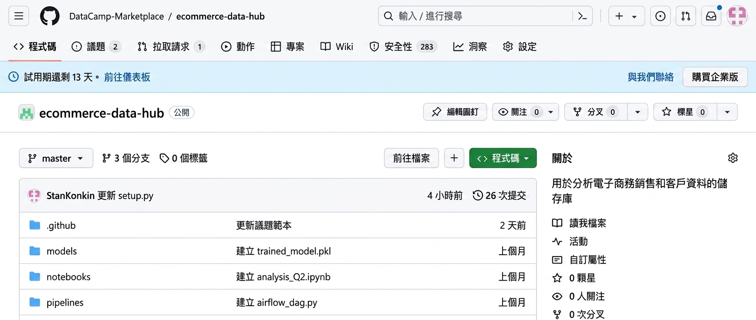Open the hamburger navigation menu
Image resolution: width=756 pixels, height=320 pixels.
point(19,16)
